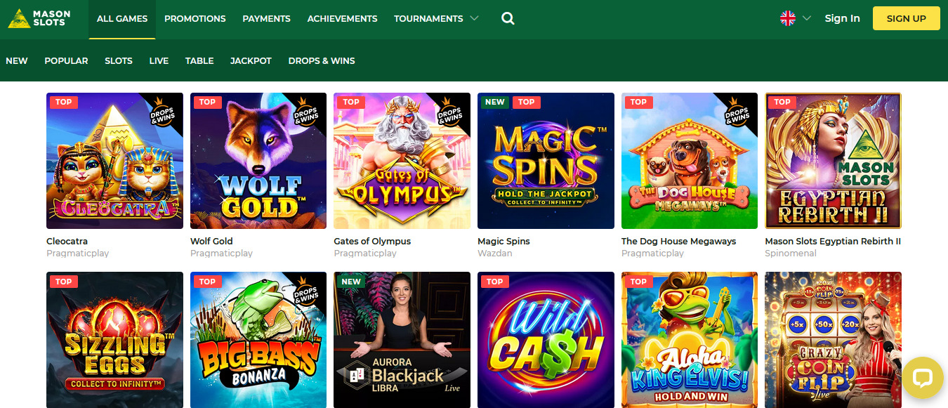Select the Drops & Wins category

[x=322, y=61]
